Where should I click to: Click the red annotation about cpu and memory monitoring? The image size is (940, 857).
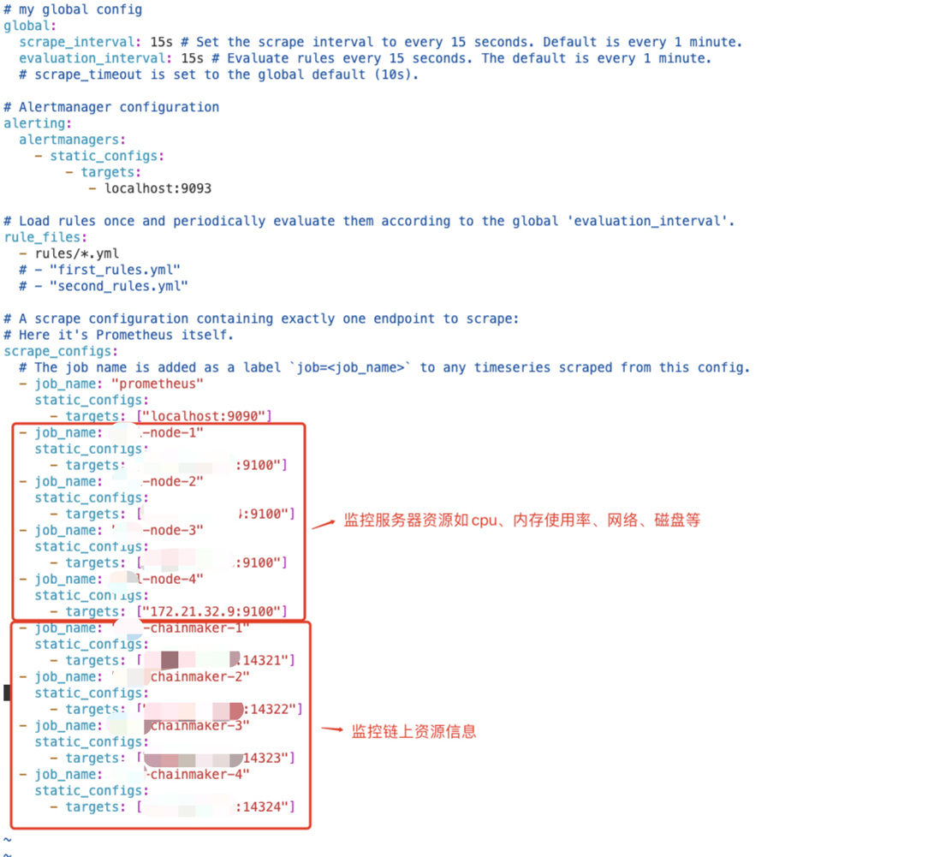point(521,520)
